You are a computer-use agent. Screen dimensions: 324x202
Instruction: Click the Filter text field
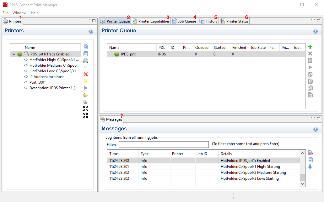(164, 144)
